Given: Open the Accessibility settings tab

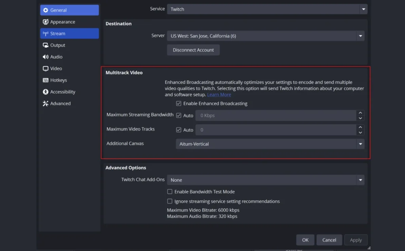Looking at the screenshot, I should 70,92.
